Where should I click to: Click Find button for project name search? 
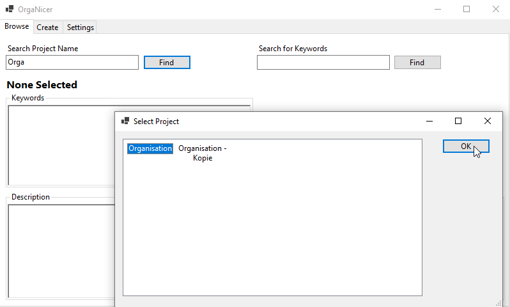167,63
